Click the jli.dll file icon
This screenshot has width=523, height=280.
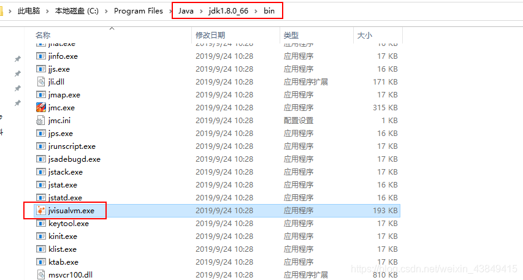coord(40,81)
